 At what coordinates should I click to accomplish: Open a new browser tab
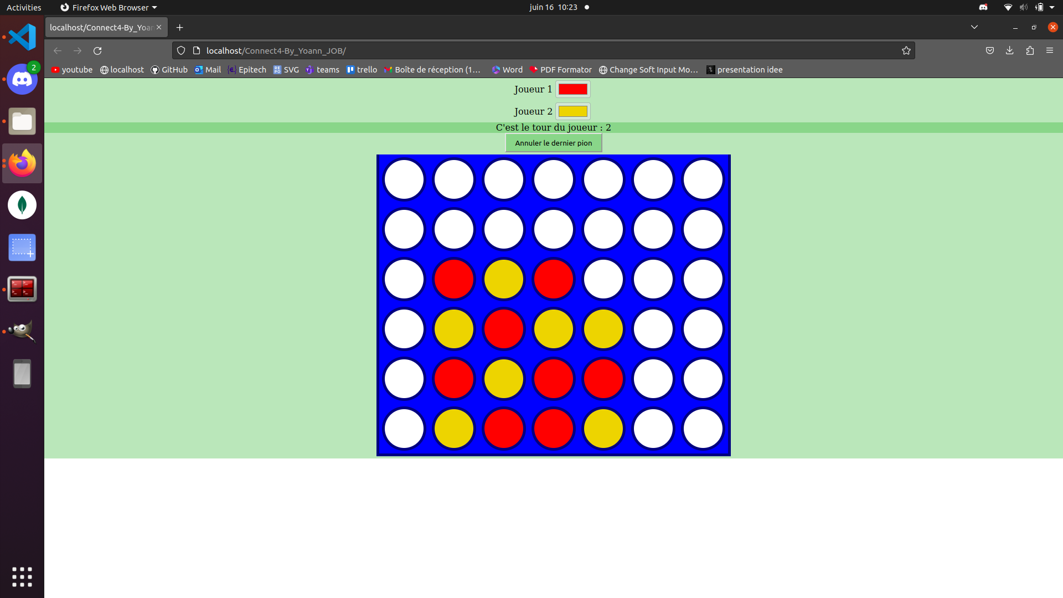179,28
